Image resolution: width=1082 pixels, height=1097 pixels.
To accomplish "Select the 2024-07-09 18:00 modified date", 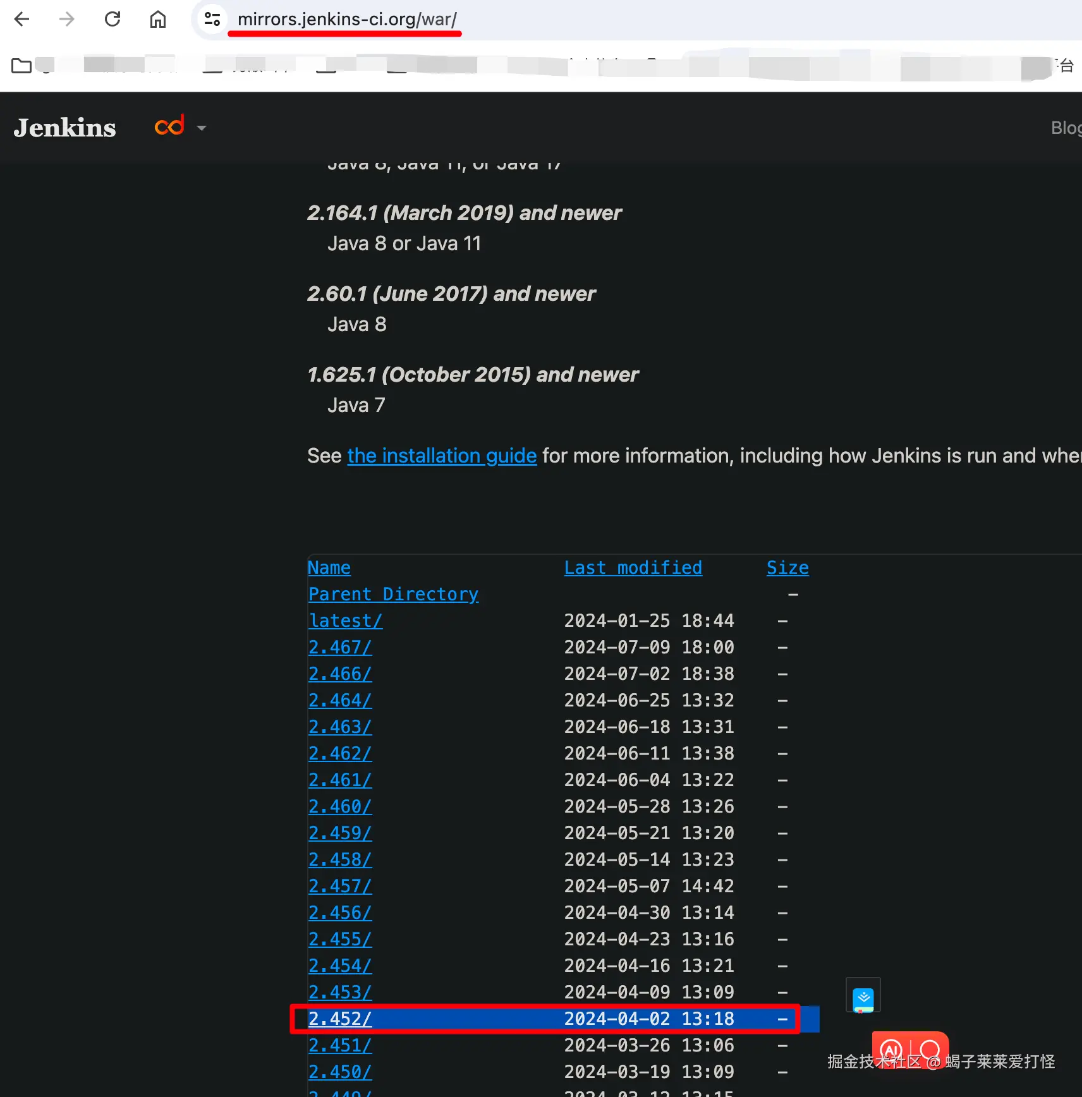I will point(649,647).
